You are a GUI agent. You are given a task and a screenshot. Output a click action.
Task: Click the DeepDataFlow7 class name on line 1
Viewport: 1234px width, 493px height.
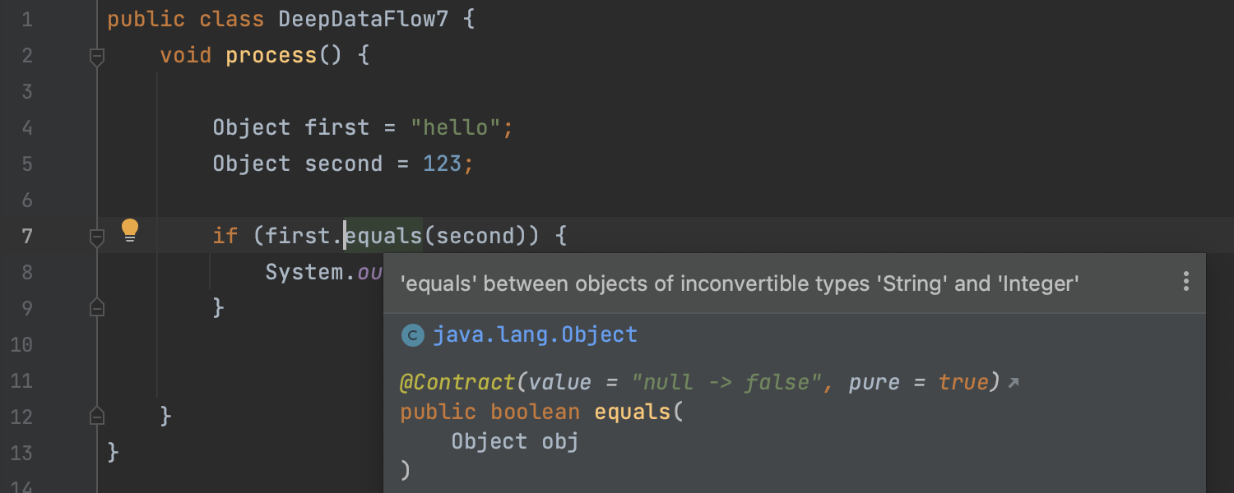pos(364,20)
